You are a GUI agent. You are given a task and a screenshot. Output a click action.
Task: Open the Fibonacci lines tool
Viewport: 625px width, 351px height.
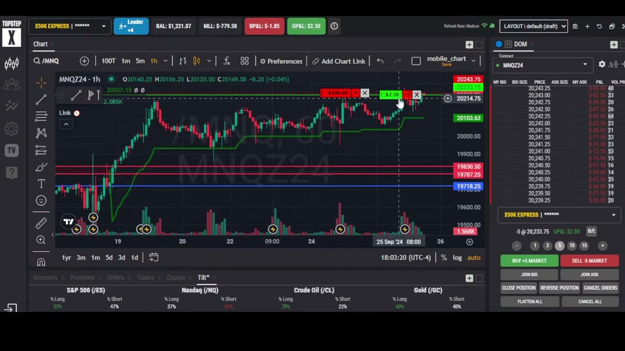(41, 116)
